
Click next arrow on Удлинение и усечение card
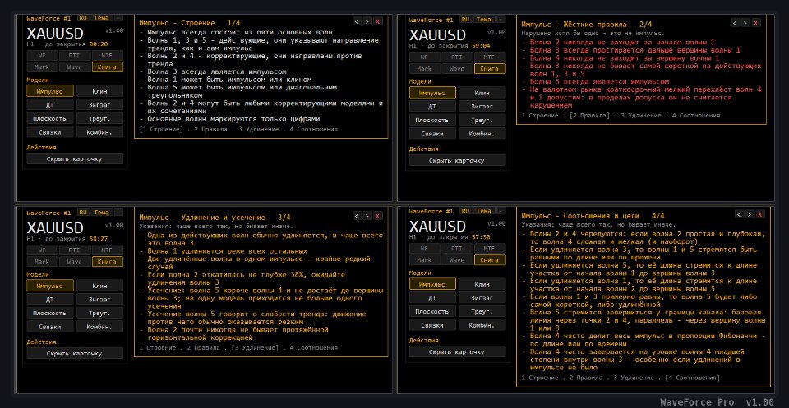click(367, 216)
